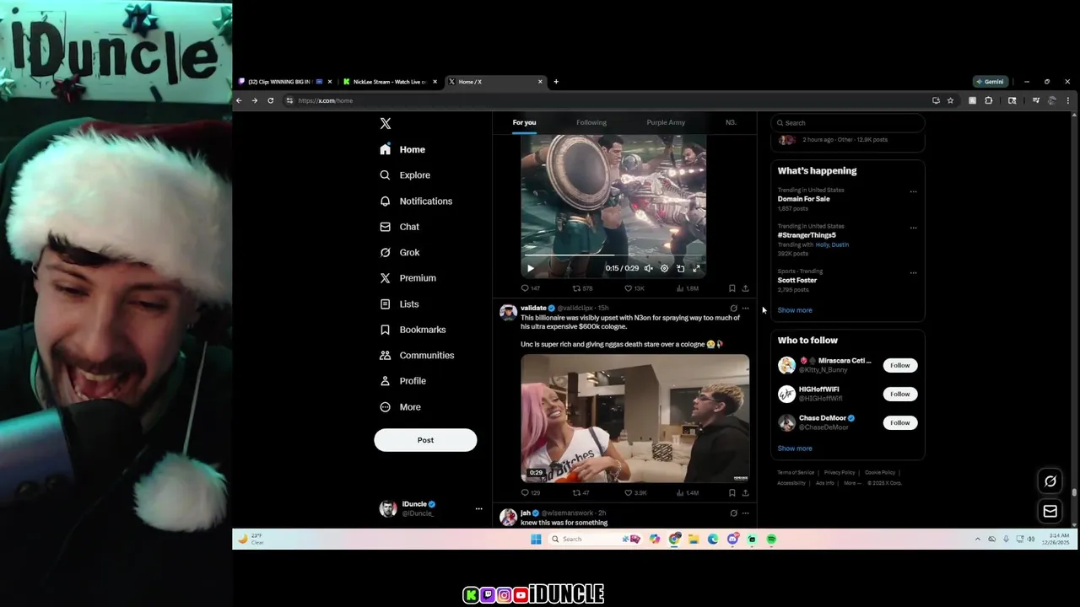The height and width of the screenshot is (607, 1080).
Task: Follow Chase DeMoor account
Action: 900,422
